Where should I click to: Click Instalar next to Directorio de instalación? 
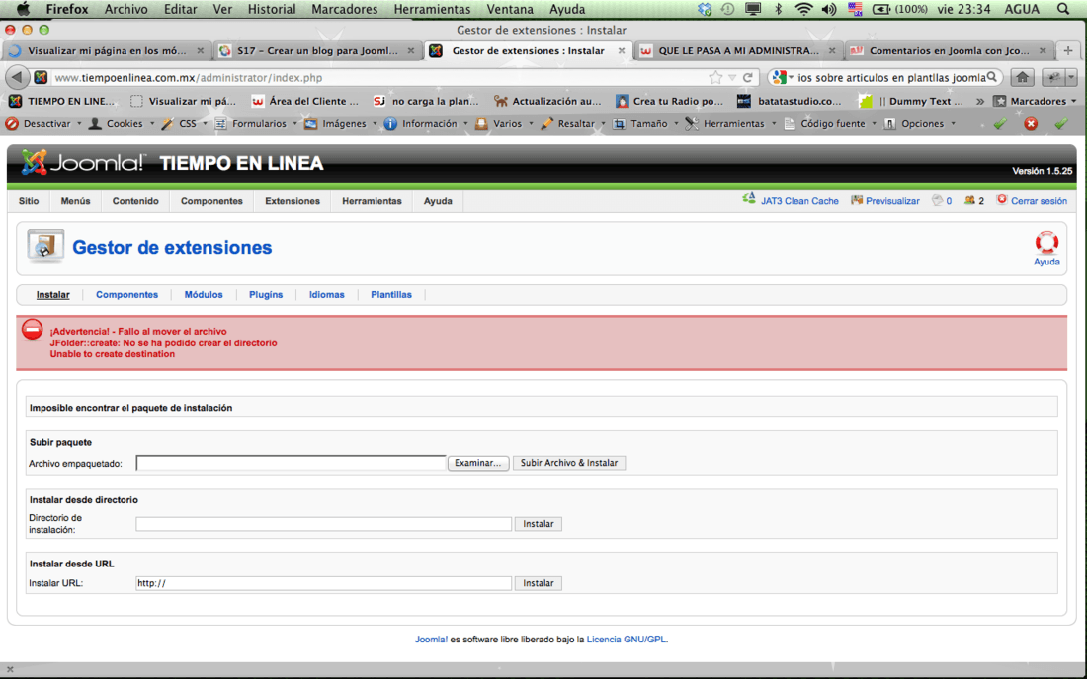tap(538, 524)
